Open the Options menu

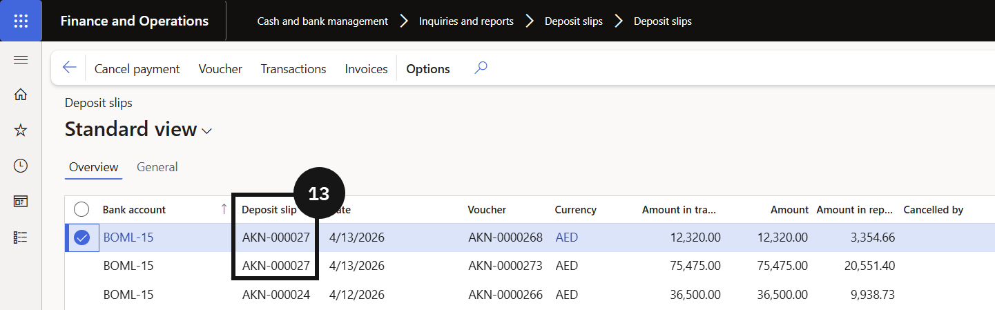(428, 69)
